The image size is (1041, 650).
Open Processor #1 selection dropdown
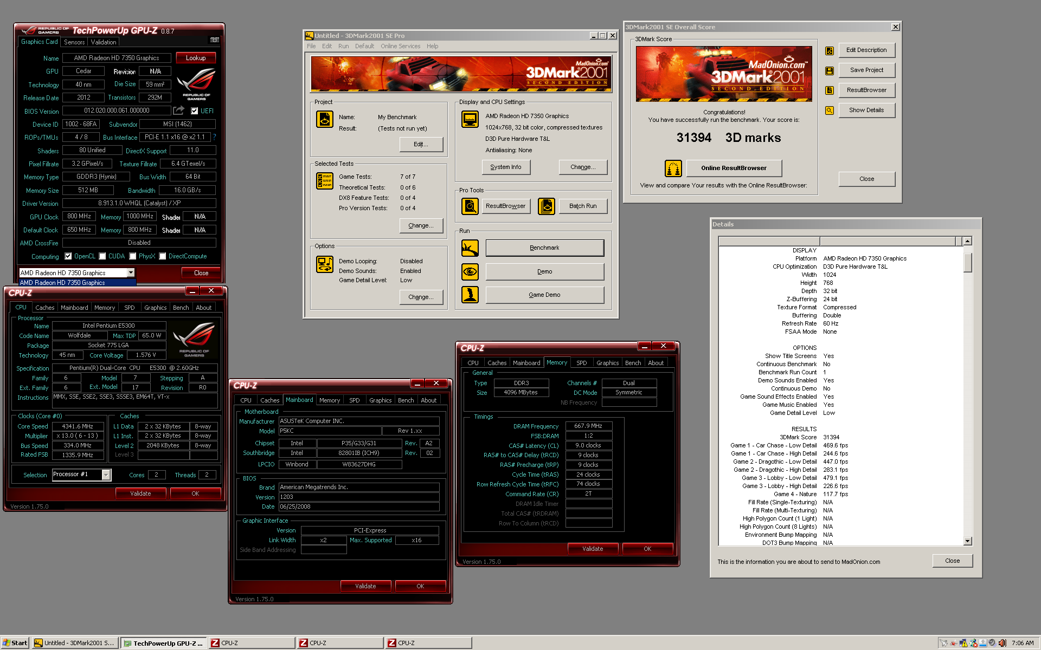pyautogui.click(x=106, y=474)
